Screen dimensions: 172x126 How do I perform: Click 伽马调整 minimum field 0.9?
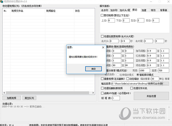(152, 51)
